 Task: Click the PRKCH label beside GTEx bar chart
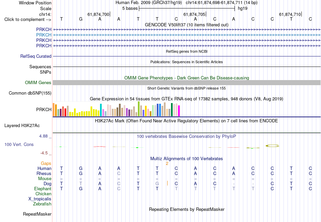(x=44, y=109)
